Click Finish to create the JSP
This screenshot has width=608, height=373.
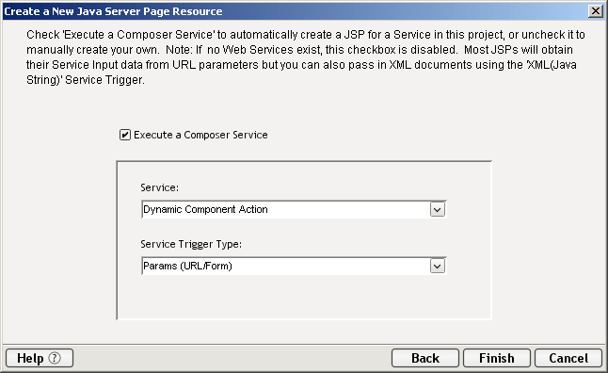tap(497, 358)
